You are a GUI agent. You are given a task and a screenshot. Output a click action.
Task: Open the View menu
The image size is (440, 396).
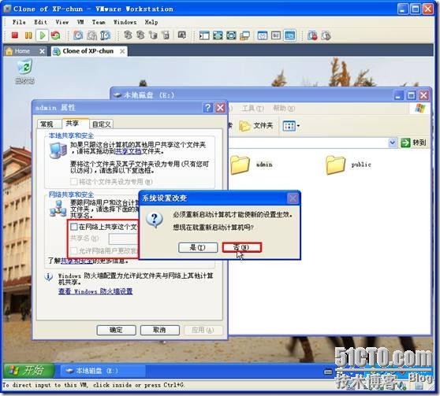[x=62, y=22]
